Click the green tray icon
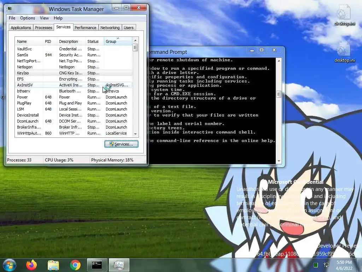 point(316,265)
